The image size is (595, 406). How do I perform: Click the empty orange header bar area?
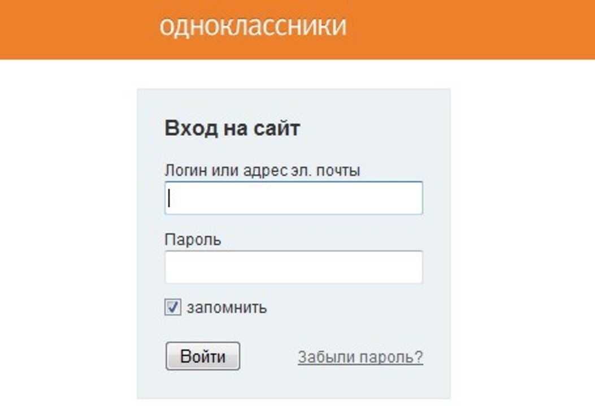(480, 28)
